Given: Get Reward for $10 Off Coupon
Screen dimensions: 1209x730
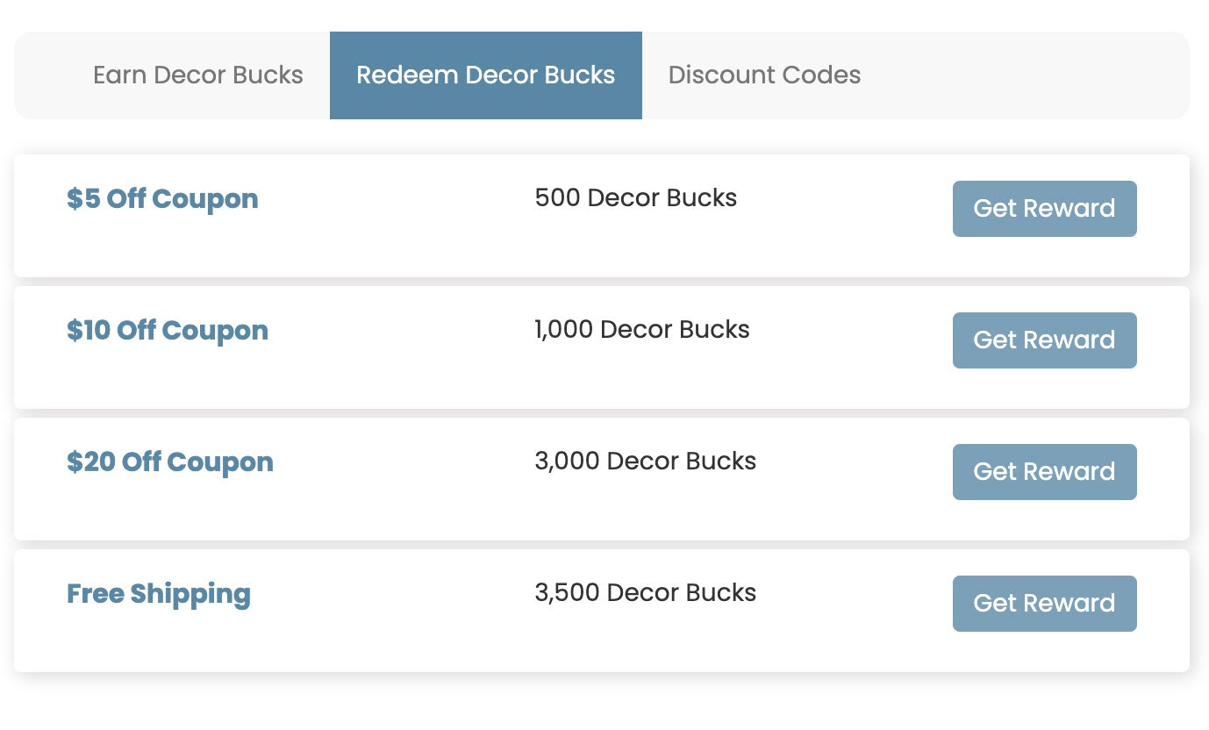Looking at the screenshot, I should click(x=1044, y=340).
